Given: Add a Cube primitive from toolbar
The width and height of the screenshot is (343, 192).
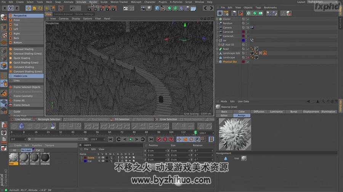Looking at the screenshot, I should [157, 8].
